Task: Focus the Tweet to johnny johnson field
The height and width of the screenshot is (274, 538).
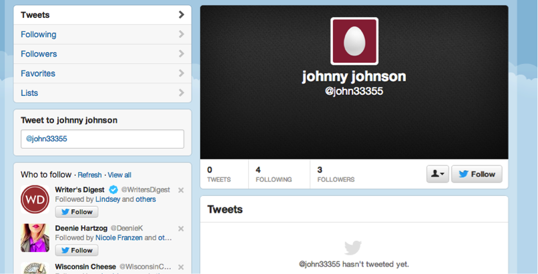Action: [102, 139]
